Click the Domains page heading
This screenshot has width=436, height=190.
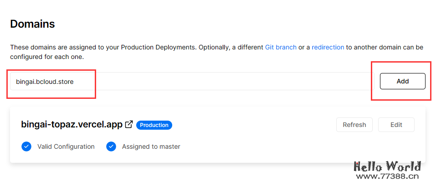[x=32, y=24]
